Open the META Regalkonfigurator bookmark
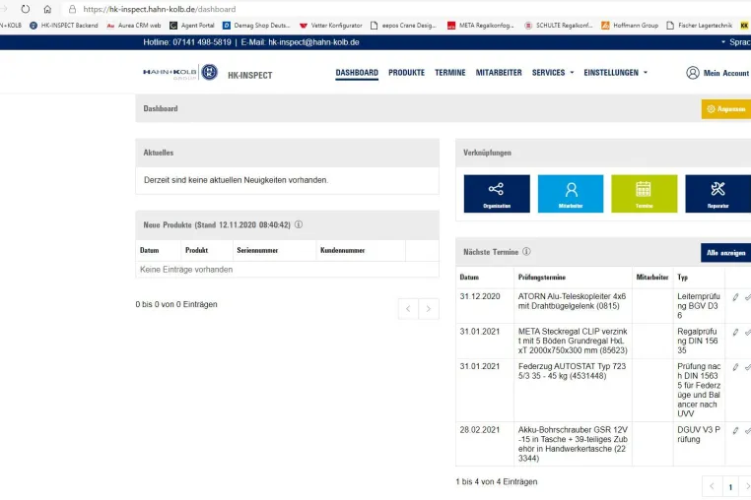 point(480,26)
